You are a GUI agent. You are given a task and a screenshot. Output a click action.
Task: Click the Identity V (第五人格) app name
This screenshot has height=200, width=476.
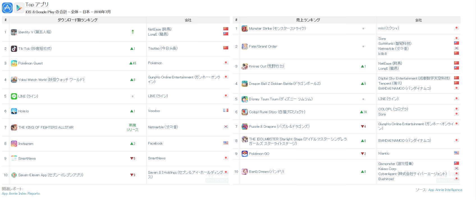35,32
